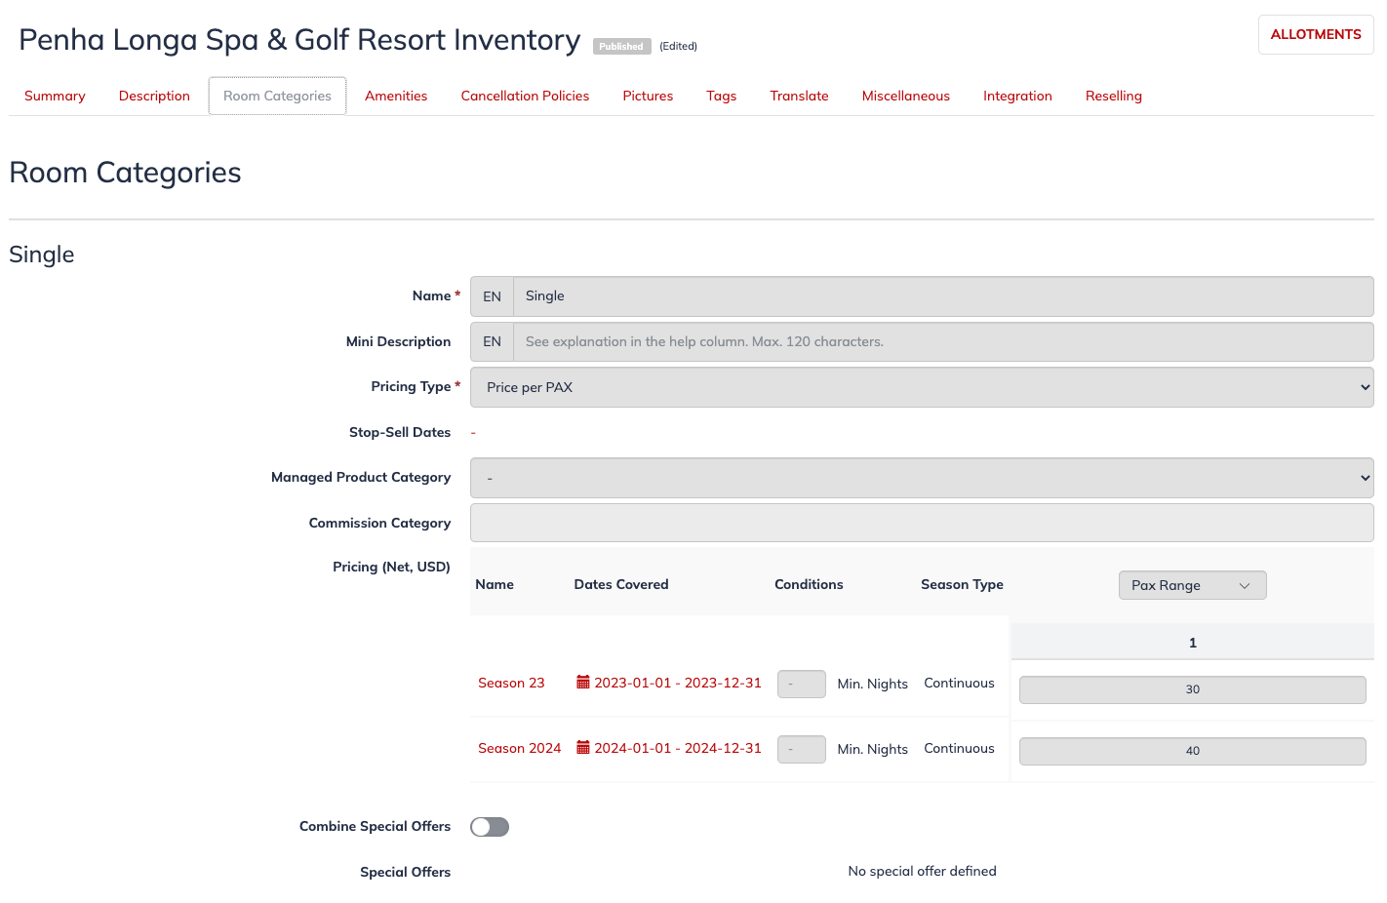
Task: Click the ALLOTMENTS button
Action: coord(1316,34)
